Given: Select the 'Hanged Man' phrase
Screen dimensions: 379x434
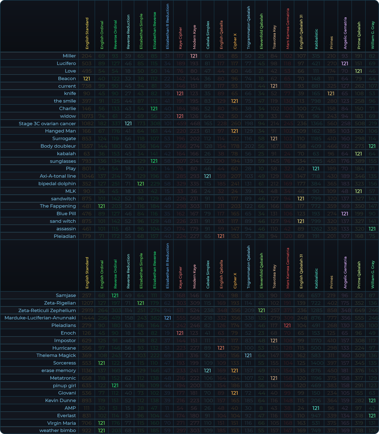Looking at the screenshot, I should [x=60, y=131].
